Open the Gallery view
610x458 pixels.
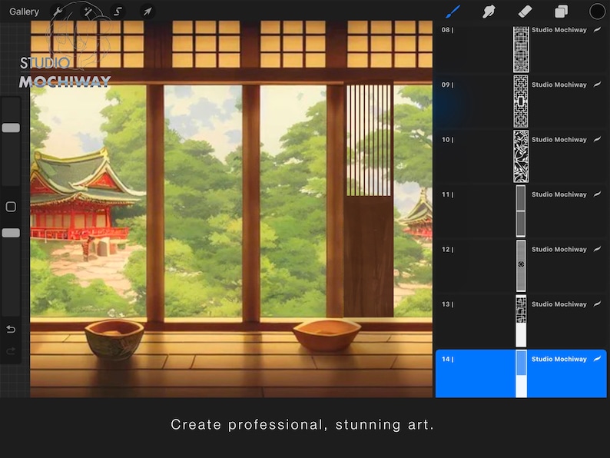[x=24, y=12]
